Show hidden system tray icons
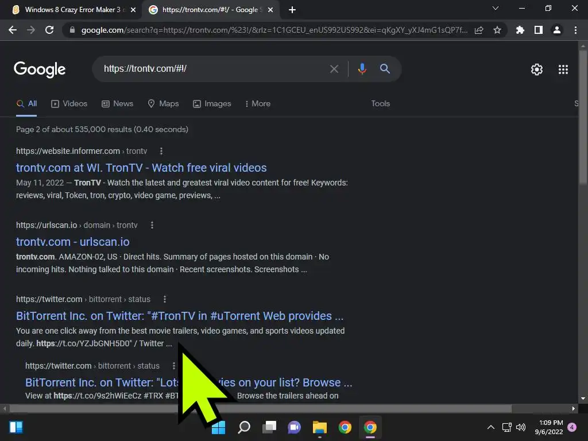 (490, 427)
